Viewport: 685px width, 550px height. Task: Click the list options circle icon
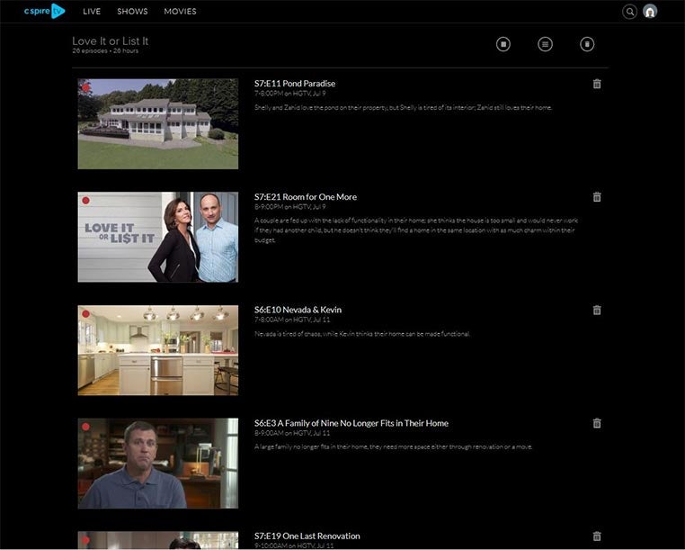(545, 44)
